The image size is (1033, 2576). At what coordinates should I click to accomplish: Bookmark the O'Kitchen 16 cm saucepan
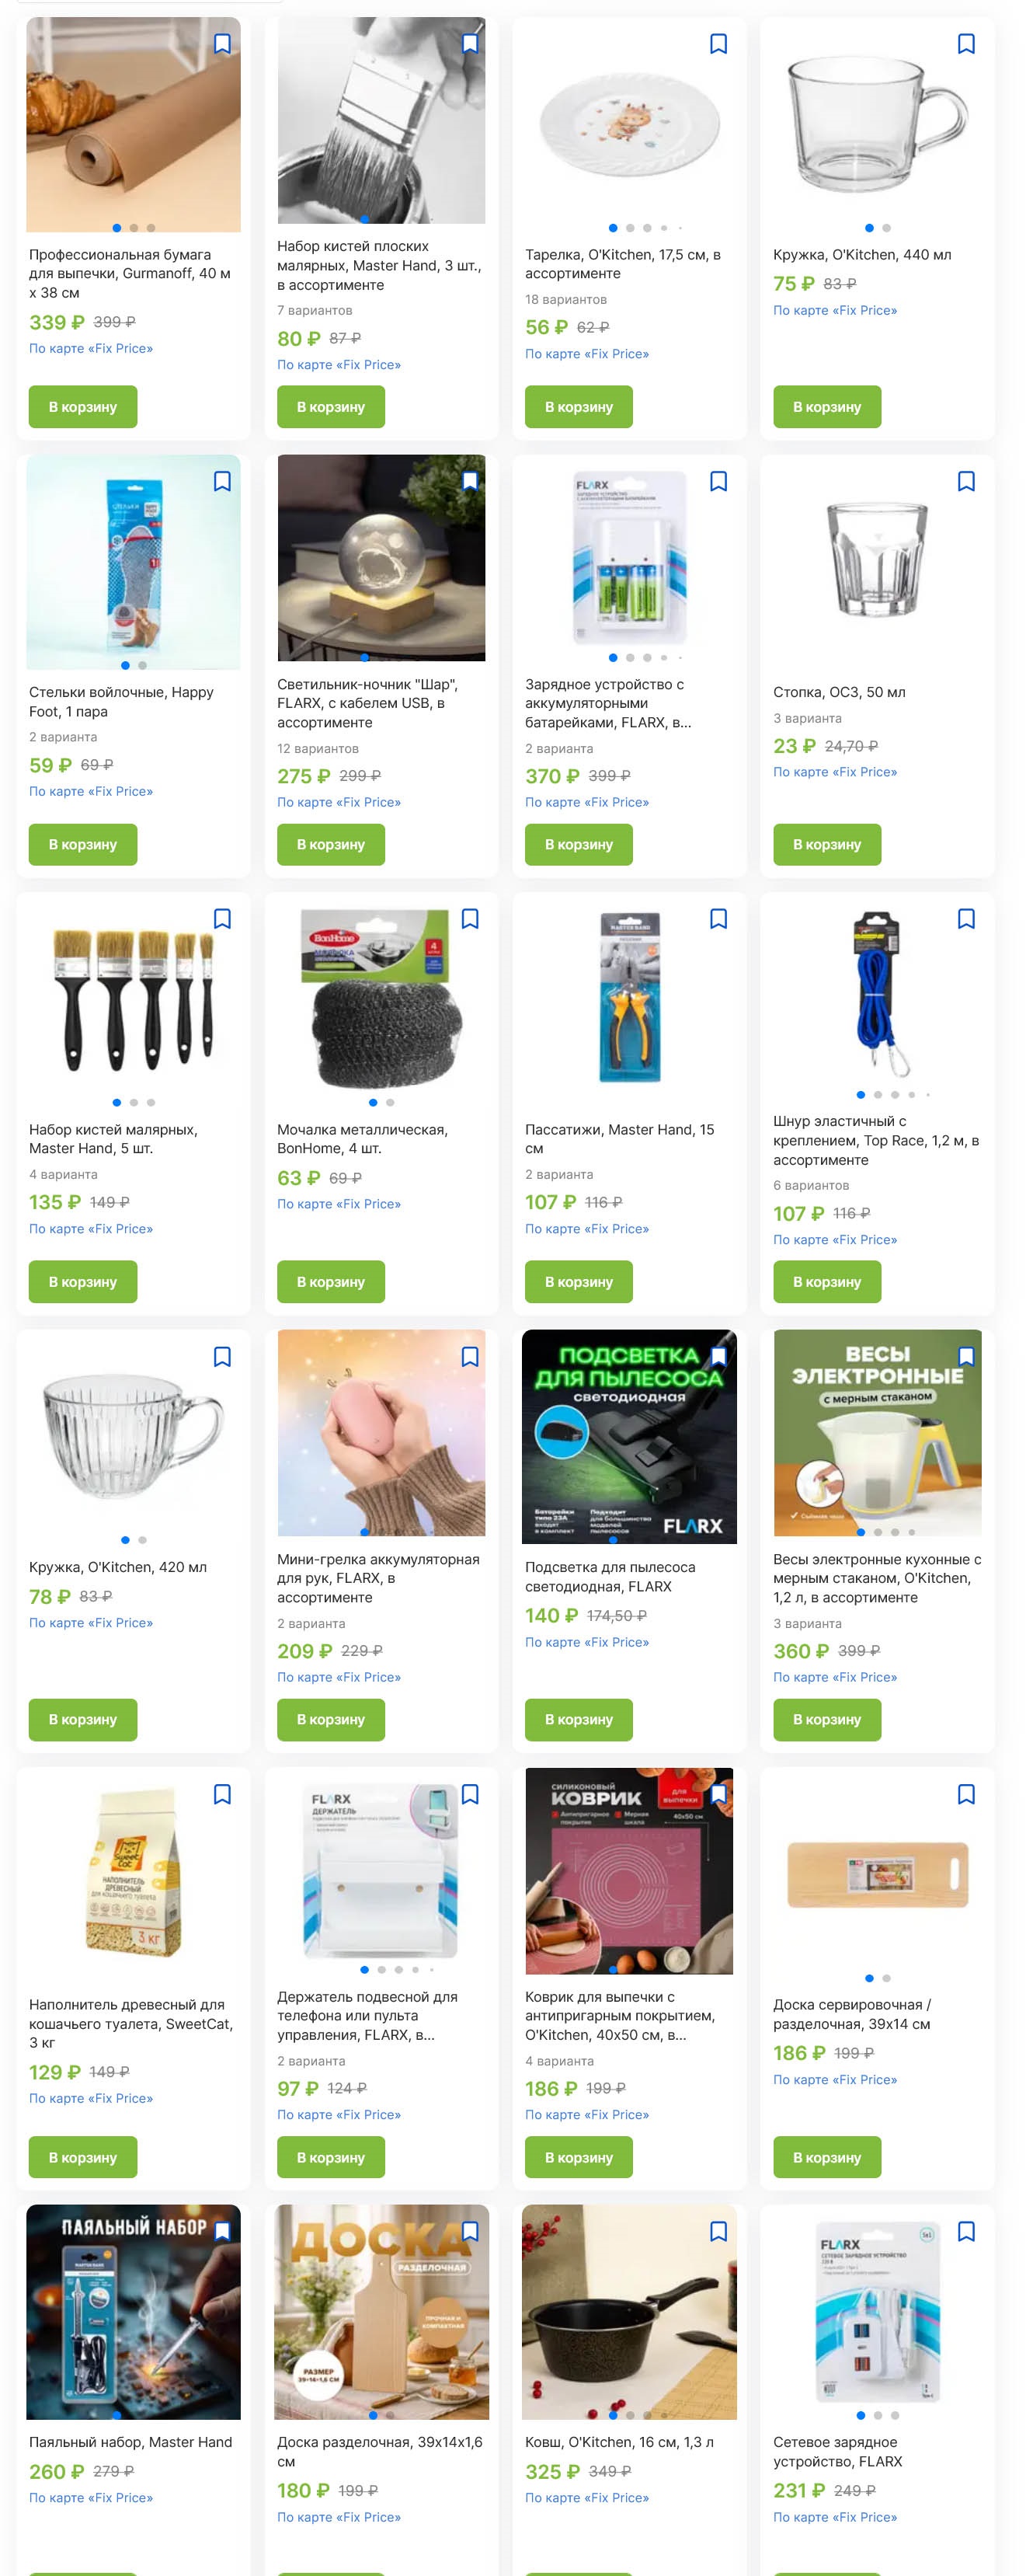(x=718, y=2231)
